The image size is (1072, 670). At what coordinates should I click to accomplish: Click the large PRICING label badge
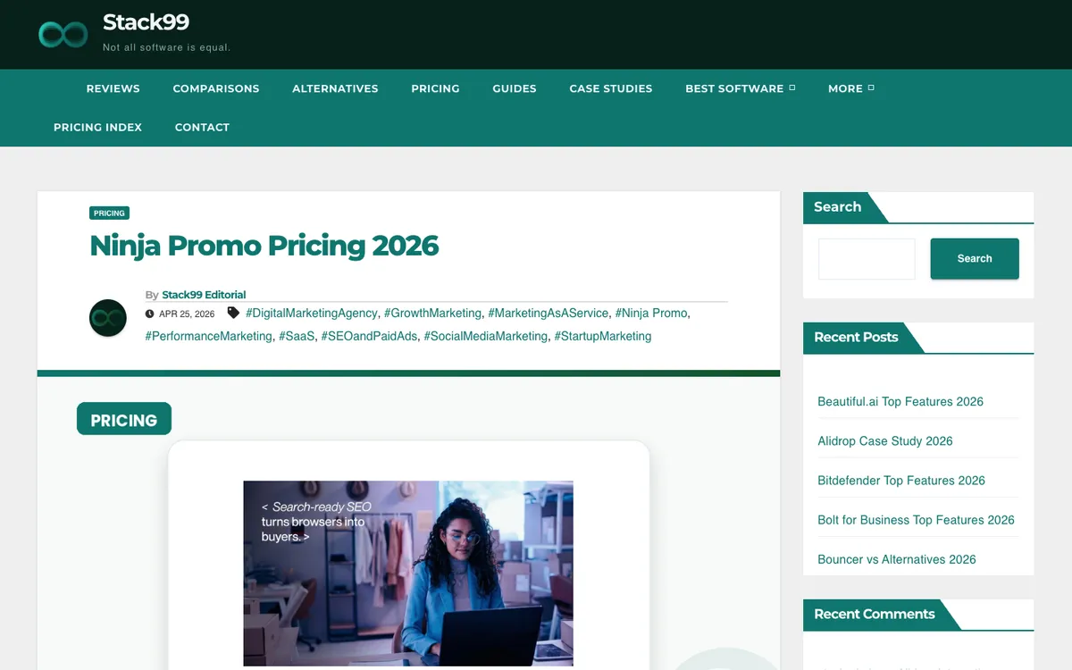pos(124,419)
